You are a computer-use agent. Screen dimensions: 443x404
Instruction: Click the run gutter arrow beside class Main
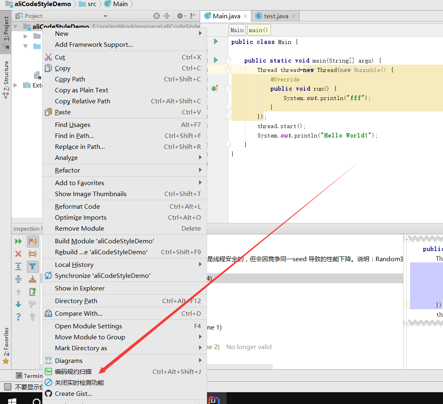(x=216, y=41)
